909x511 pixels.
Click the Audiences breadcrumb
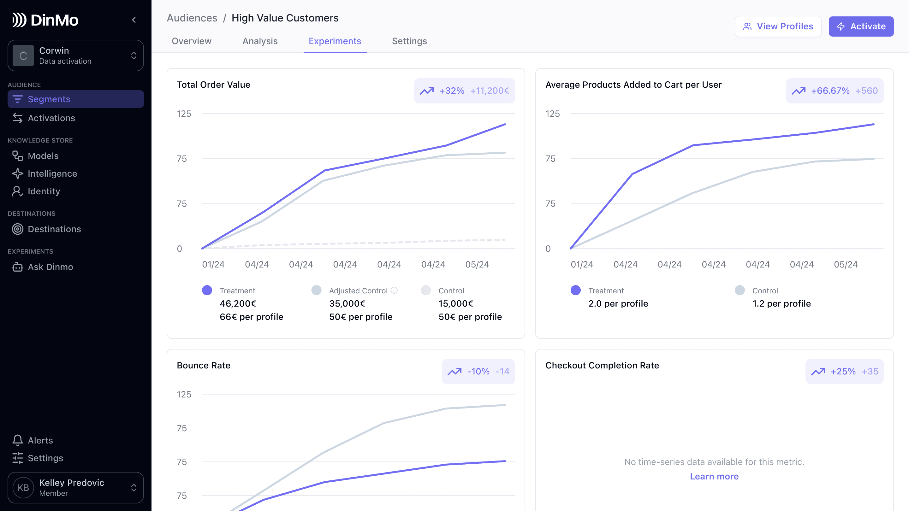pos(192,18)
